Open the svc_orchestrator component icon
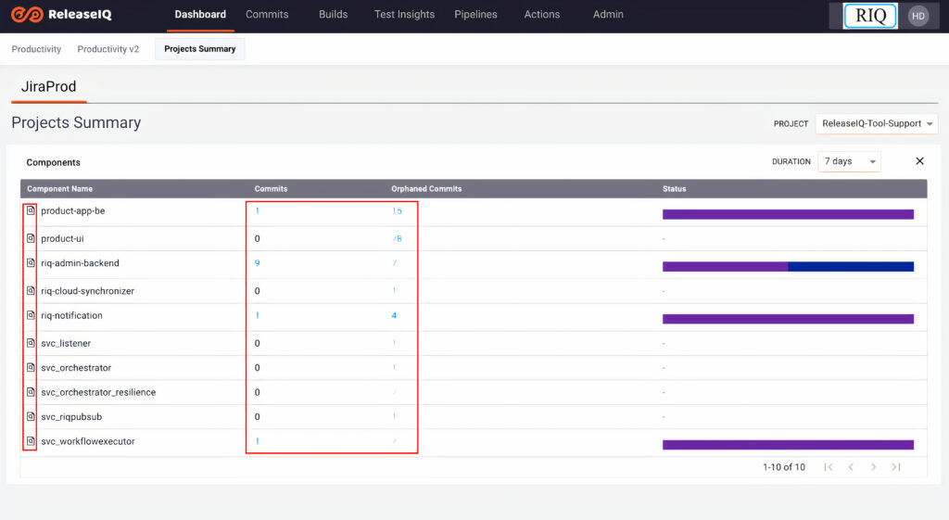This screenshot has width=949, height=520. pyautogui.click(x=31, y=367)
